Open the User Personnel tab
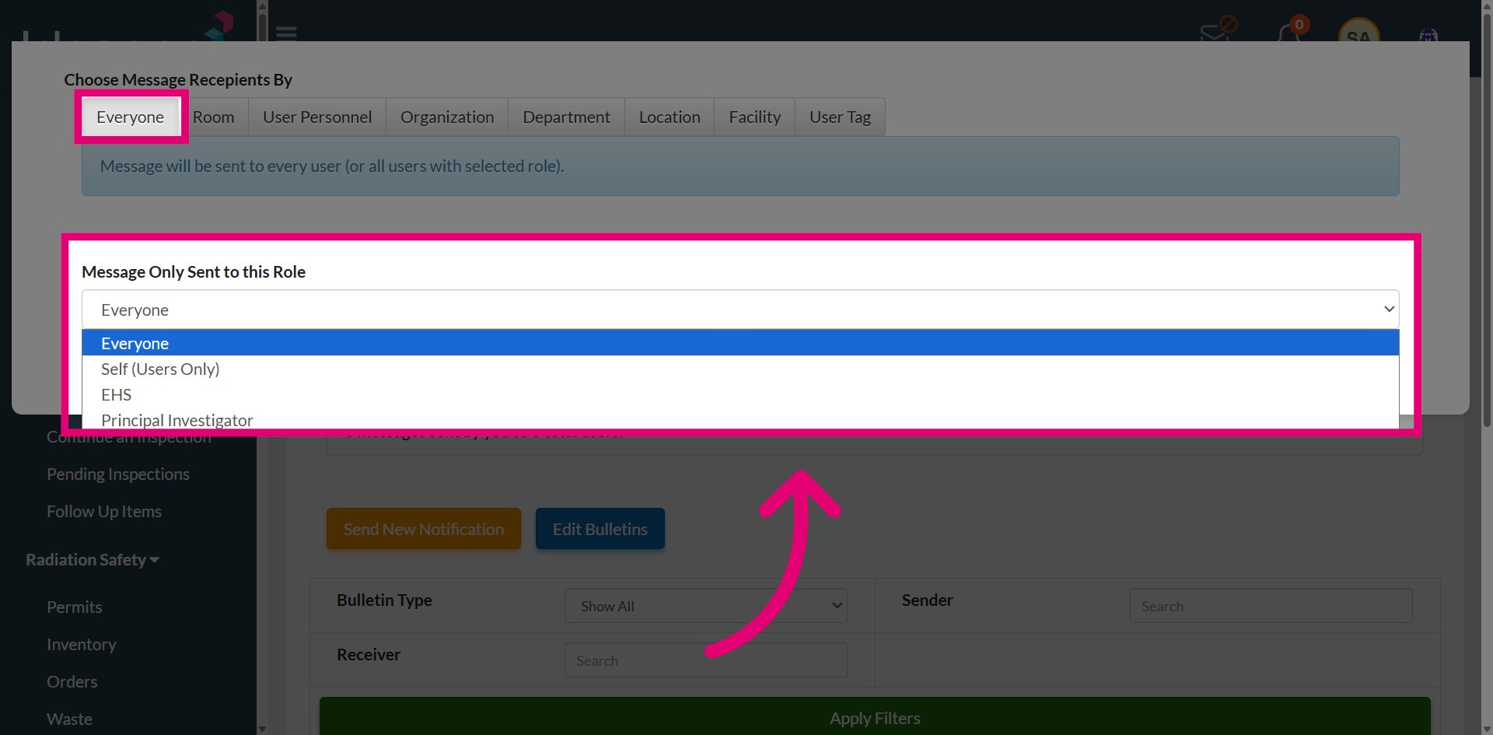The width and height of the screenshot is (1493, 735). pyautogui.click(x=317, y=117)
